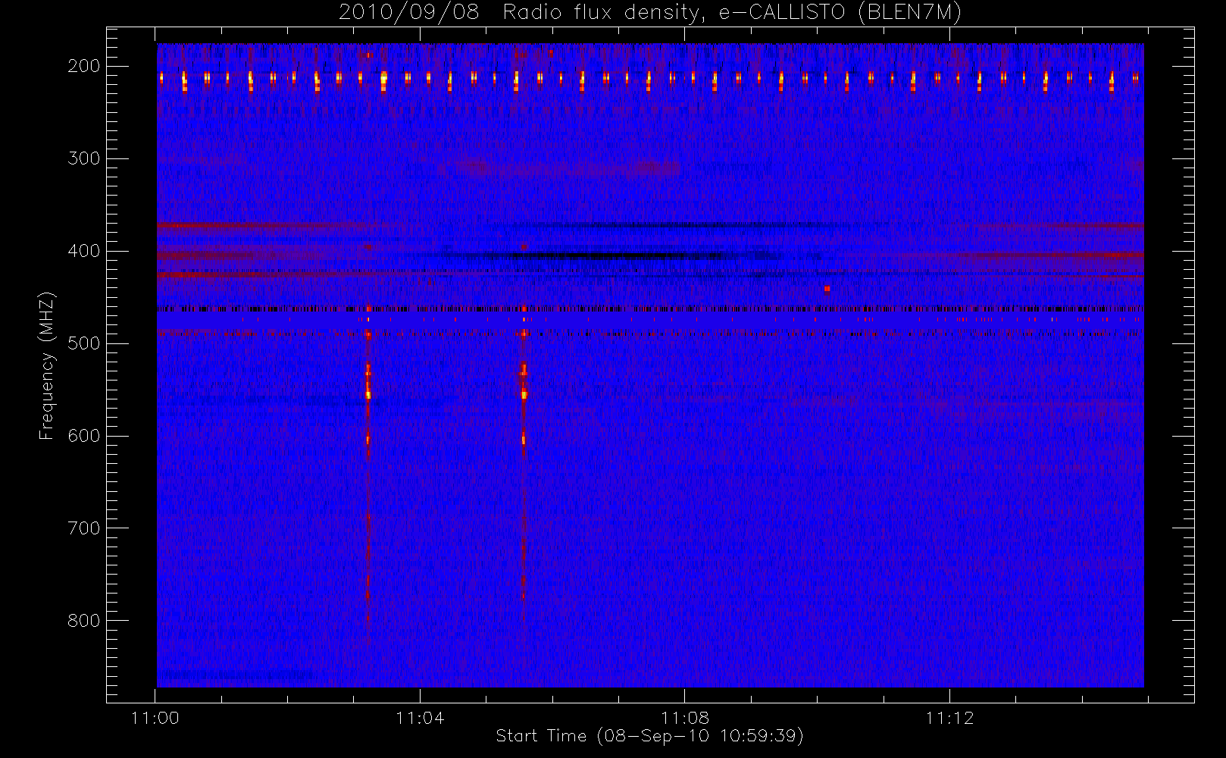
Task: Click the 11:00 time tick label
Action: [x=155, y=717]
